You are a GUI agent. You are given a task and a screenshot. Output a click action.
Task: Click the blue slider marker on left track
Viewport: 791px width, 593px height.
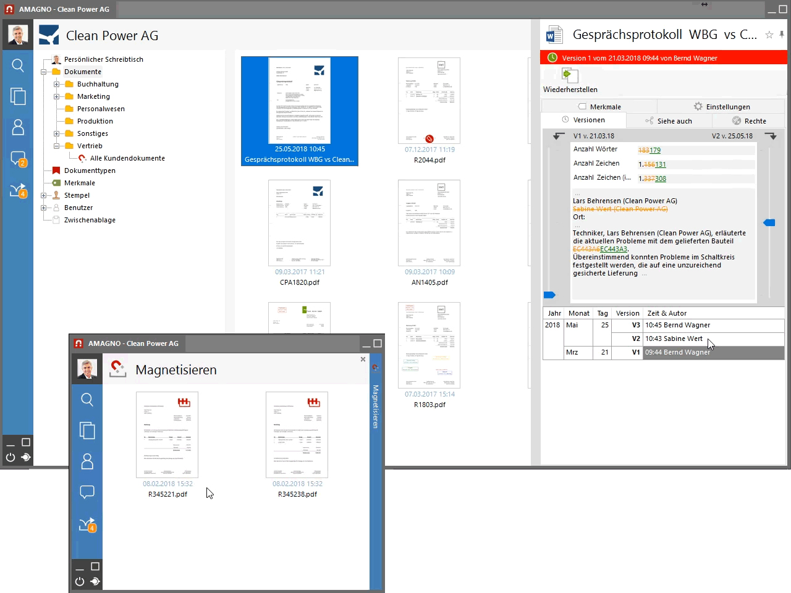[549, 295]
